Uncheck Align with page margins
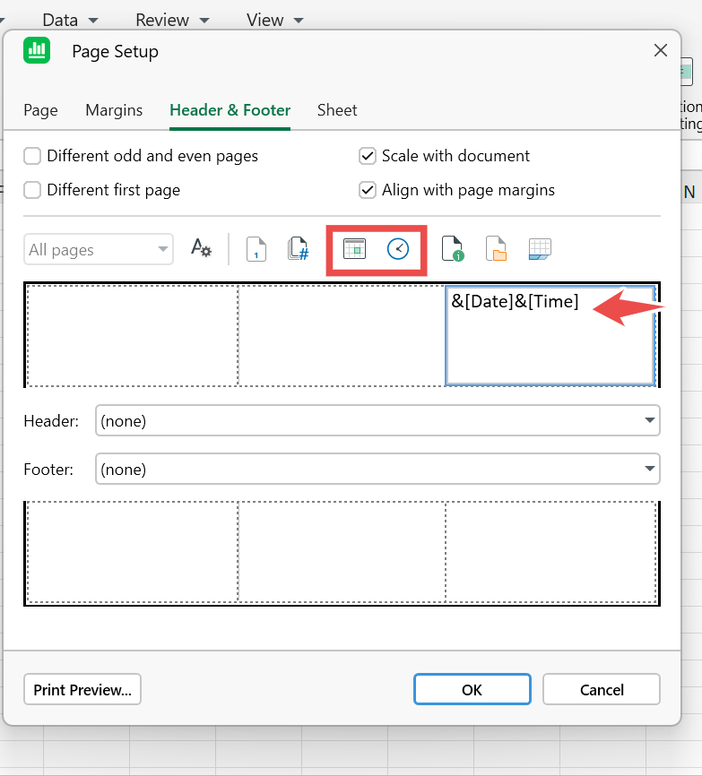Screen dimensions: 702x776 pyautogui.click(x=368, y=190)
